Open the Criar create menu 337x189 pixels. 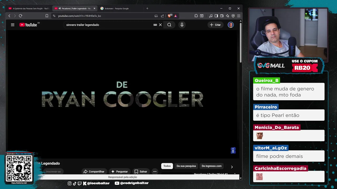[x=215, y=25]
